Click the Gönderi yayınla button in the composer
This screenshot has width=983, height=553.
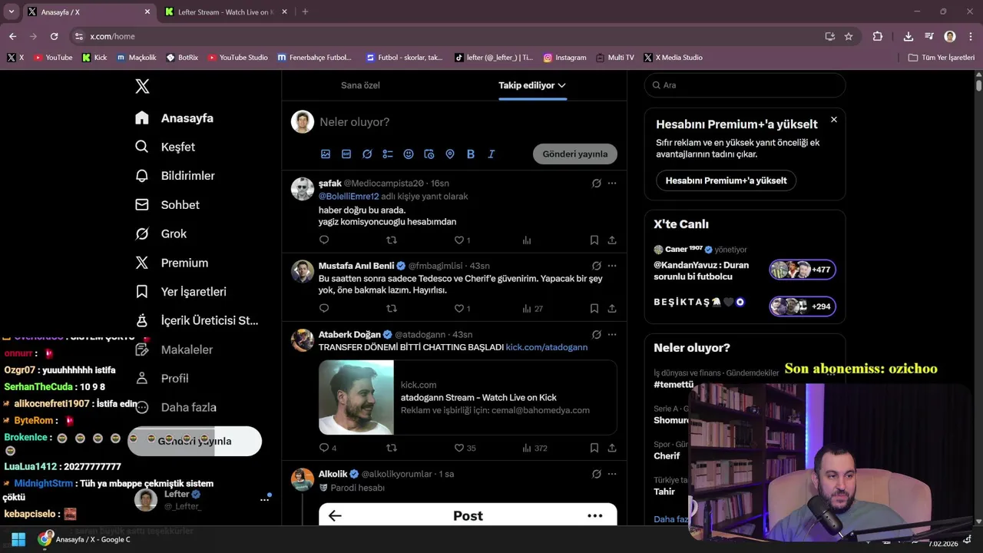pos(575,154)
